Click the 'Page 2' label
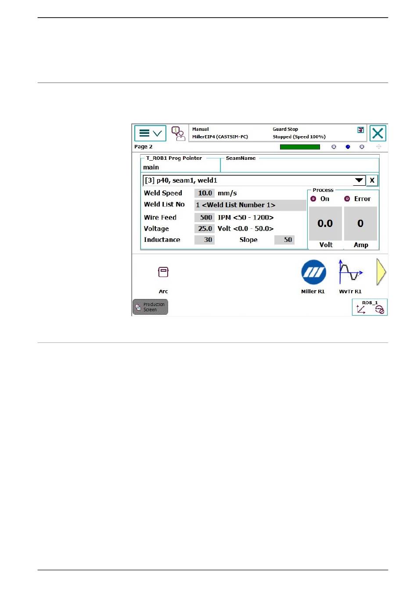The width and height of the screenshot is (417, 601). pos(144,147)
